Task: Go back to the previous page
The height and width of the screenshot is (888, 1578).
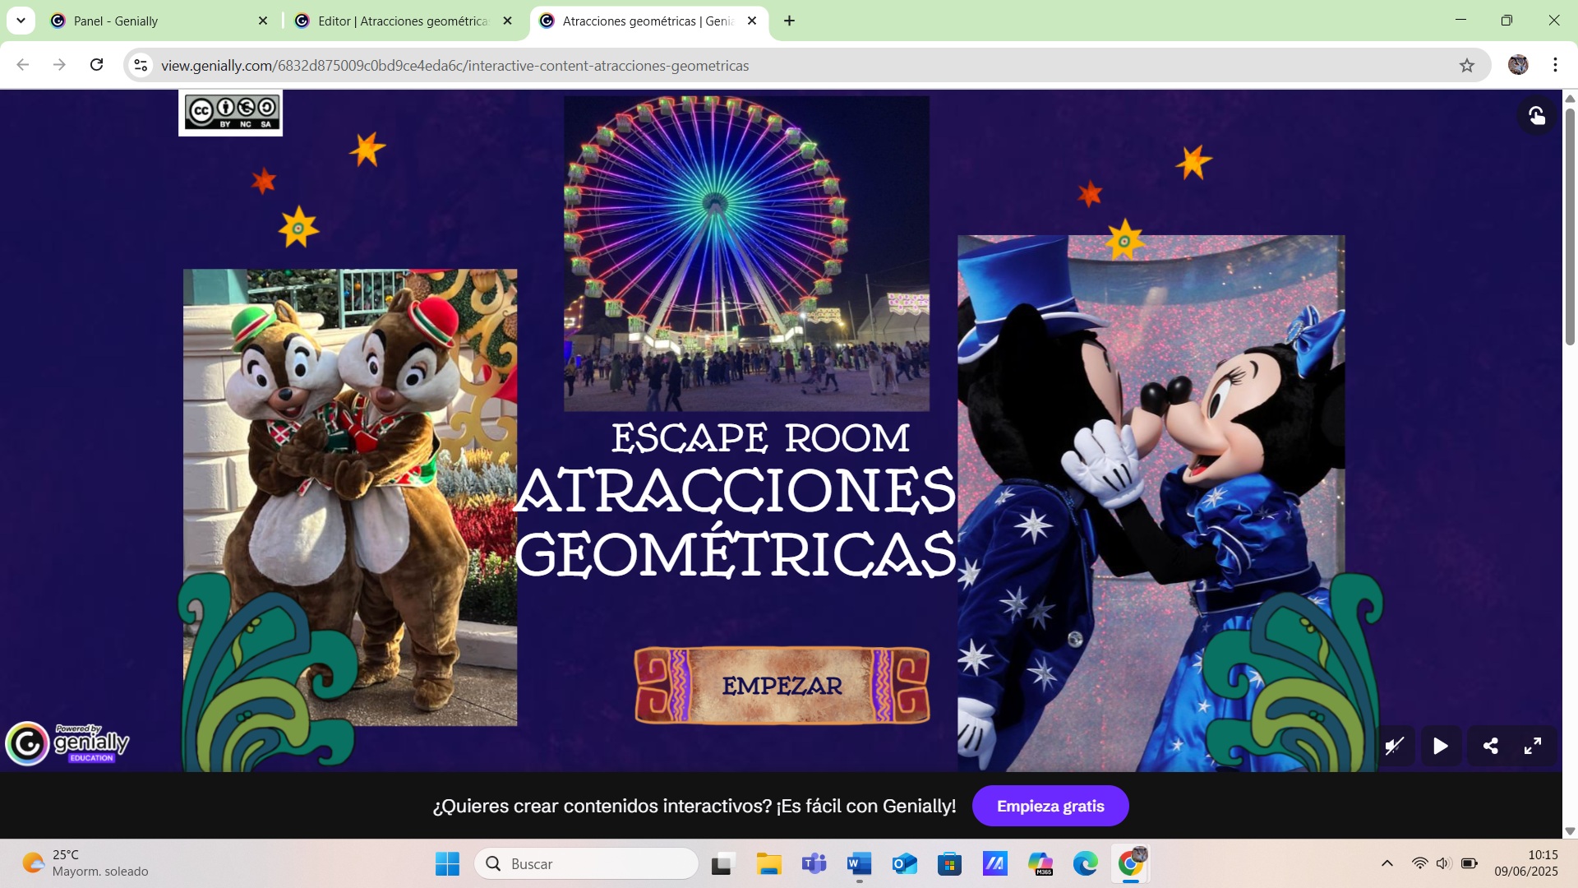Action: click(x=23, y=65)
